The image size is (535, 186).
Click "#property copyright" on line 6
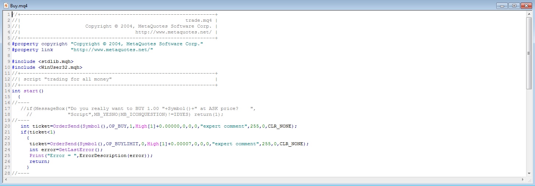point(40,44)
